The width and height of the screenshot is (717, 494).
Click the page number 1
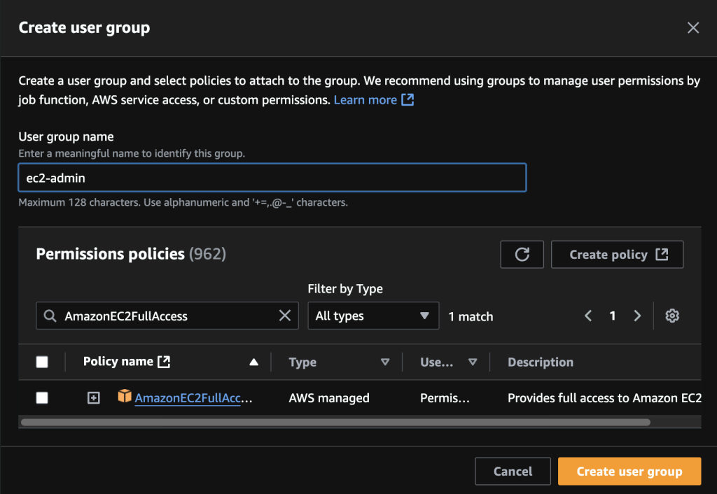pos(612,316)
